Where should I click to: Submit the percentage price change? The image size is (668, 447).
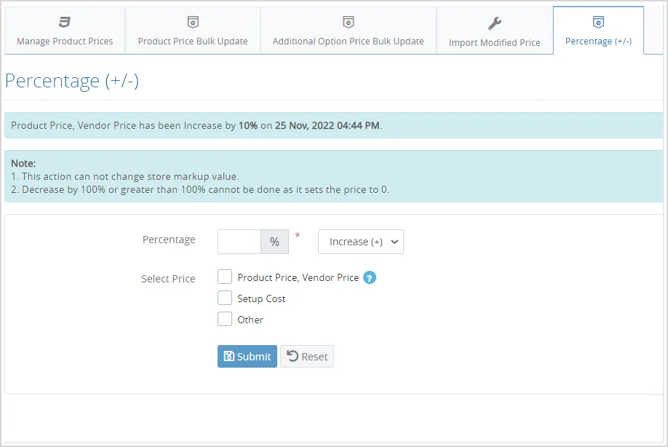point(247,356)
